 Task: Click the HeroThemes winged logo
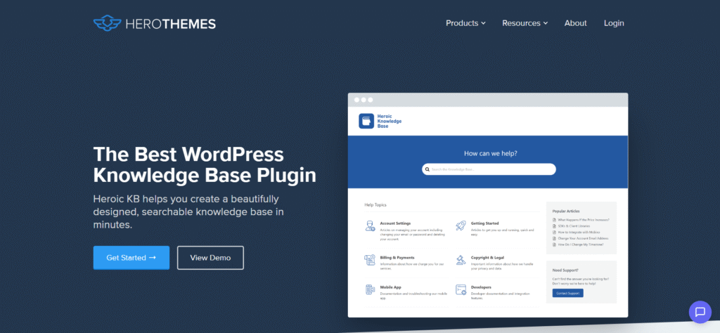pos(107,23)
